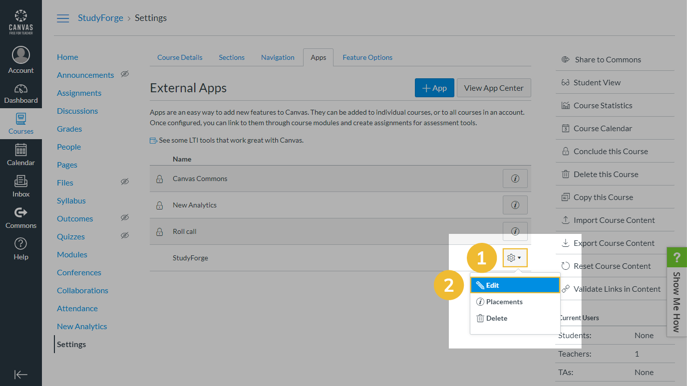
Task: Click lock icon beside New Analytics
Action: click(159, 205)
